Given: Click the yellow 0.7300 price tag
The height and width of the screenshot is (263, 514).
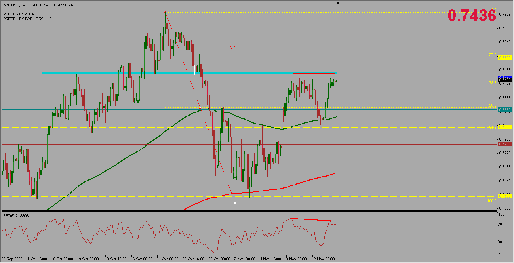Looking at the screenshot, I should (x=505, y=127).
